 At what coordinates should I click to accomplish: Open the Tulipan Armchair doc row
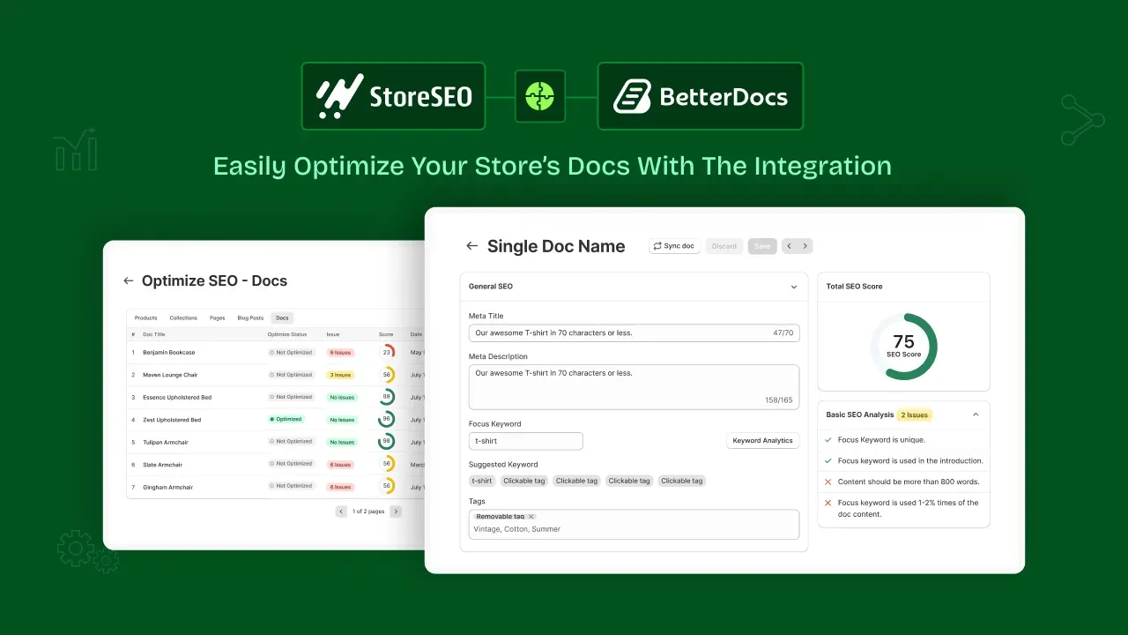point(276,442)
